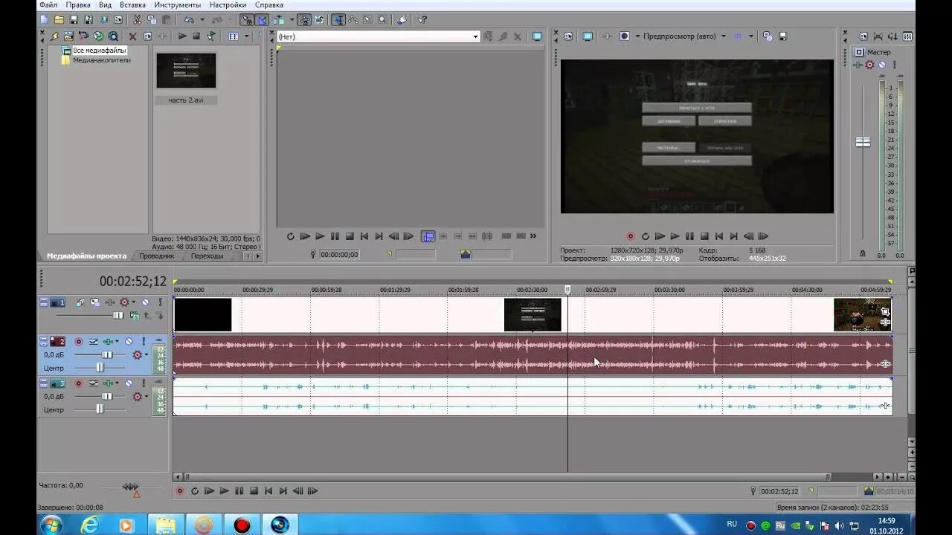Open automation settings dropdown on audio track 3
This screenshot has height=535, width=952.
click(147, 396)
